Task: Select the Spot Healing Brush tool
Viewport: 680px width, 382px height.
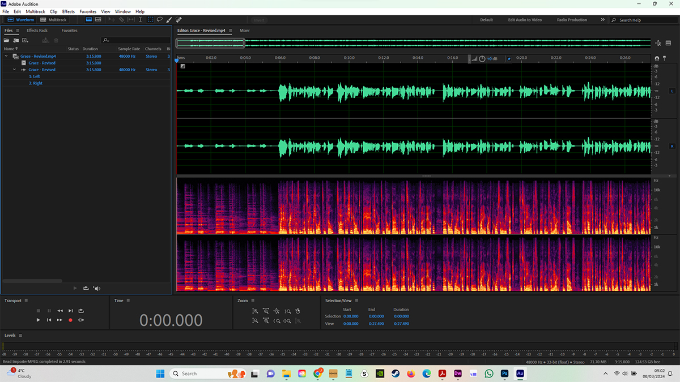Action: 179,20
